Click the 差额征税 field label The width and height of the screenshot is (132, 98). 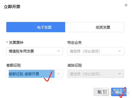14,65
